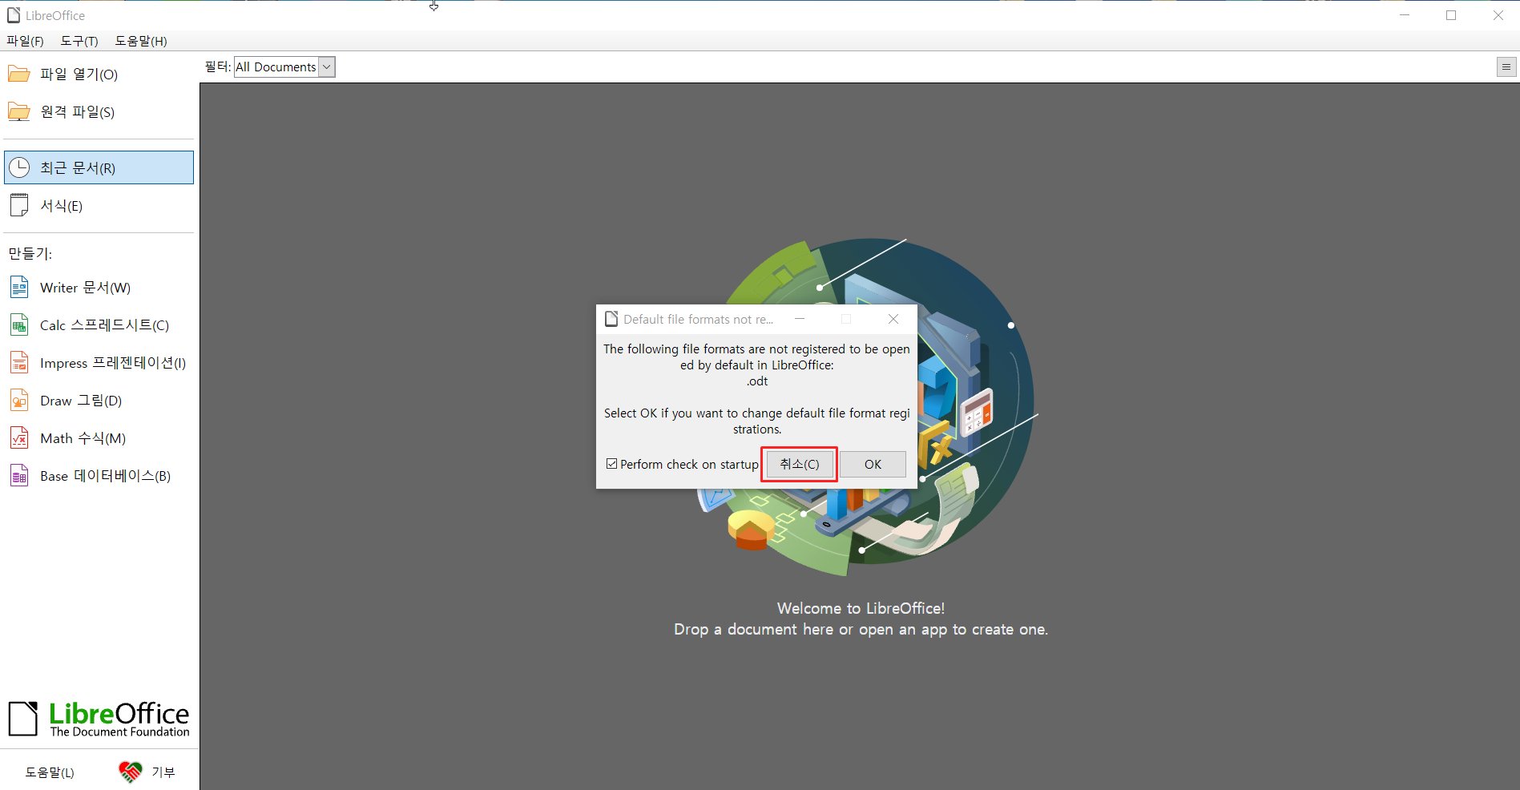Select Draw 그림(D) label
The height and width of the screenshot is (790, 1520).
tap(81, 400)
